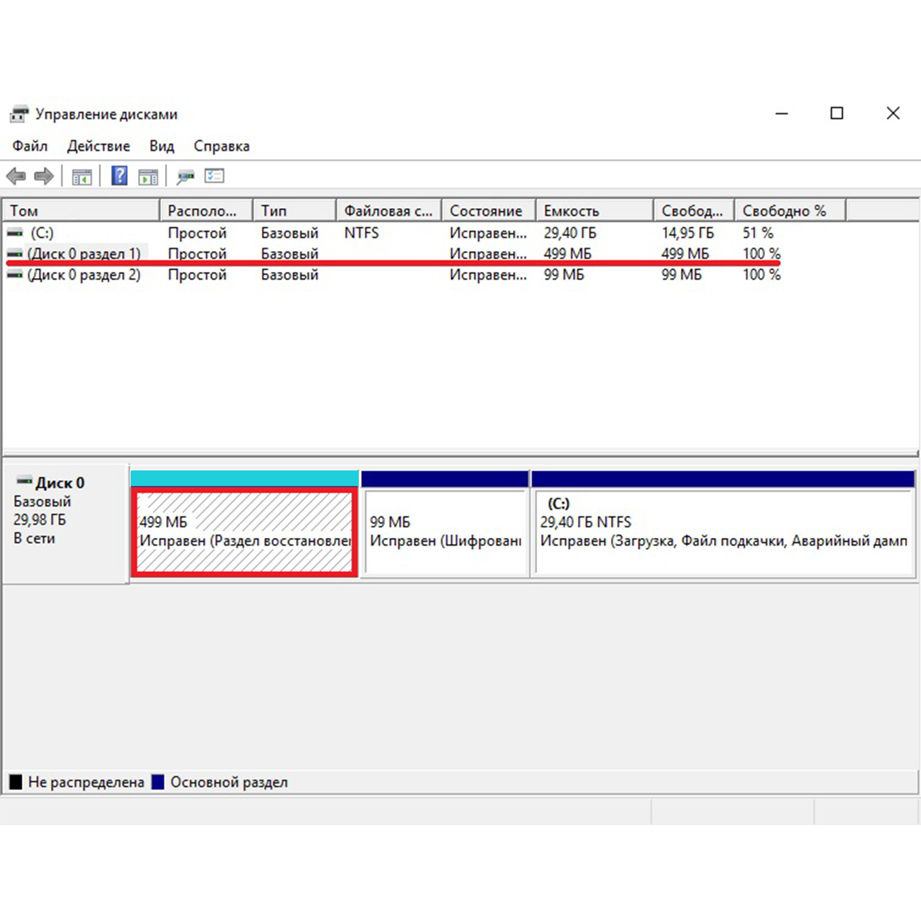Sort by the Емкость column header
The height and width of the screenshot is (921, 921).
(594, 211)
